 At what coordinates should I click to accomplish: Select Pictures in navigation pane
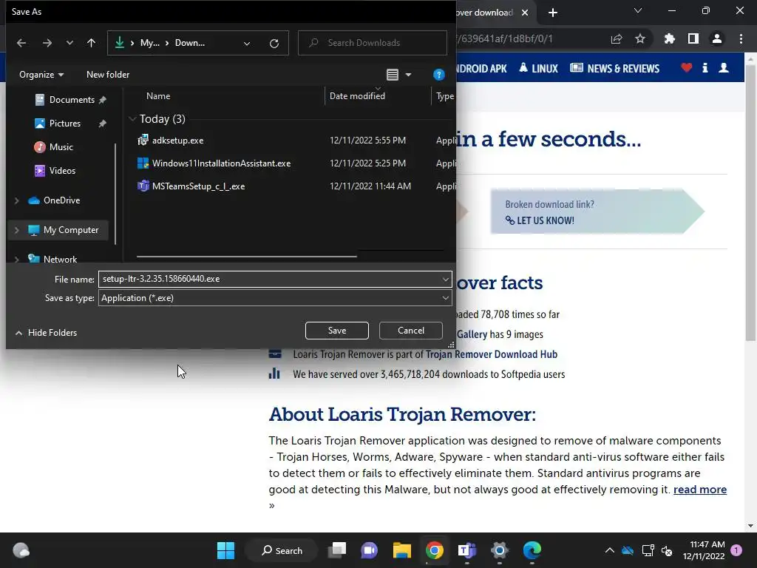click(x=65, y=124)
